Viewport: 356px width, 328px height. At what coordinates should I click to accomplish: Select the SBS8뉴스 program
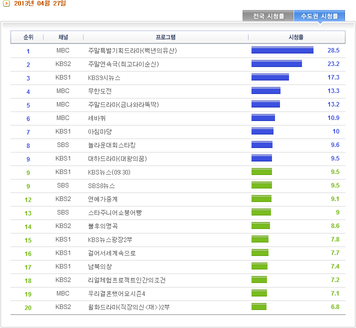point(101,185)
